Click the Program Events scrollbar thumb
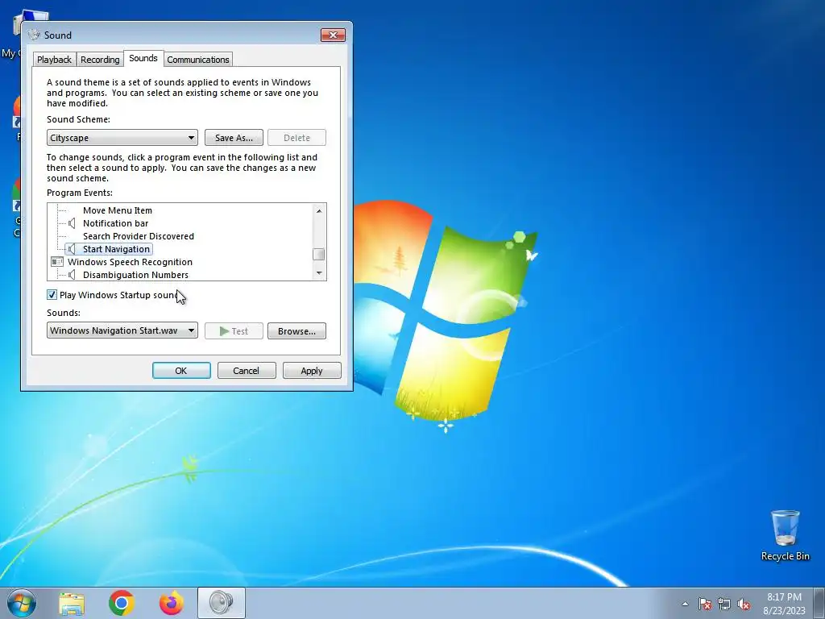Screen dimensions: 825x619 (319, 254)
